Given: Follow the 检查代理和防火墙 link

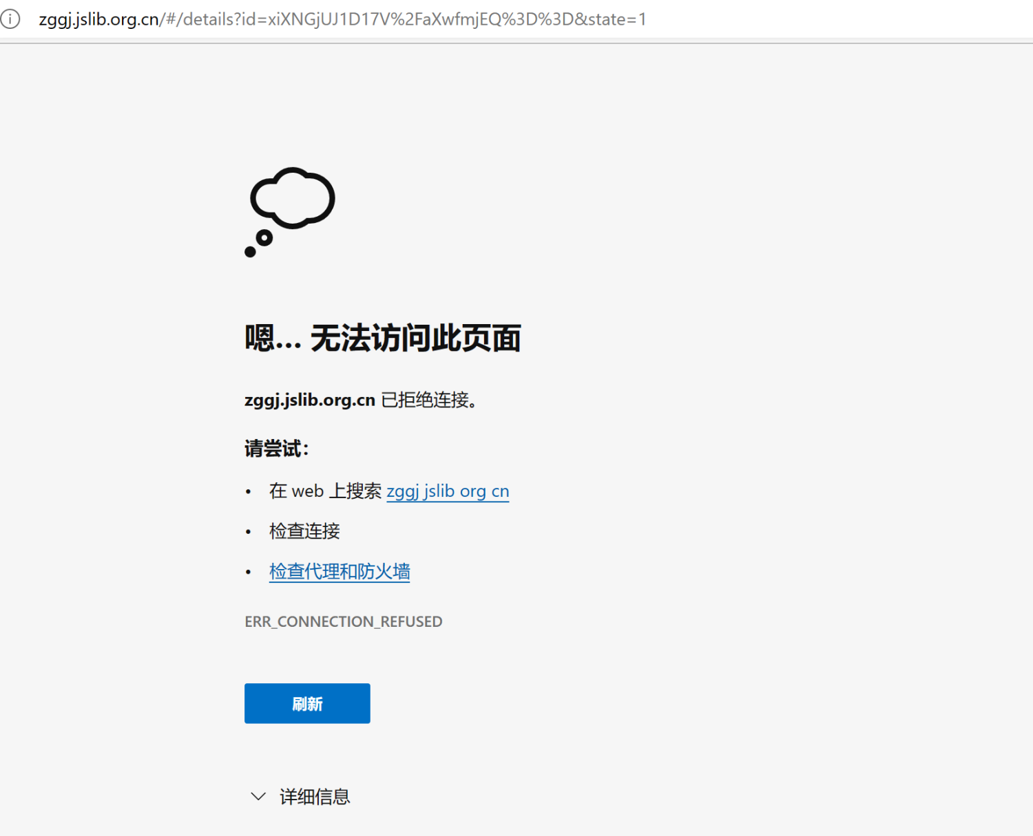Looking at the screenshot, I should [x=340, y=571].
